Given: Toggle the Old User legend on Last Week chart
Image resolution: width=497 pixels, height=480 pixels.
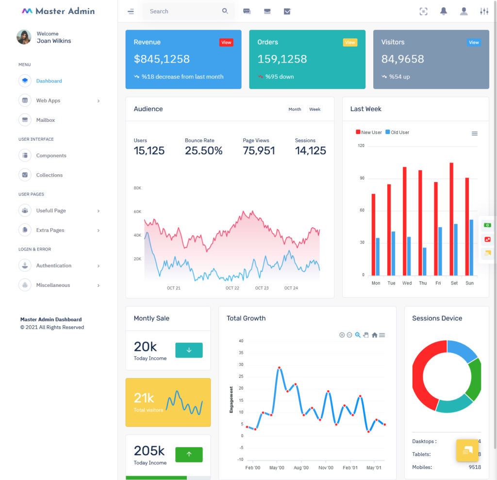Looking at the screenshot, I should (x=397, y=132).
